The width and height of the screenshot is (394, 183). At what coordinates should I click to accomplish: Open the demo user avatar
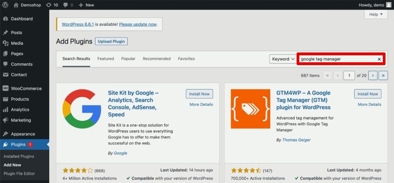tap(389, 5)
